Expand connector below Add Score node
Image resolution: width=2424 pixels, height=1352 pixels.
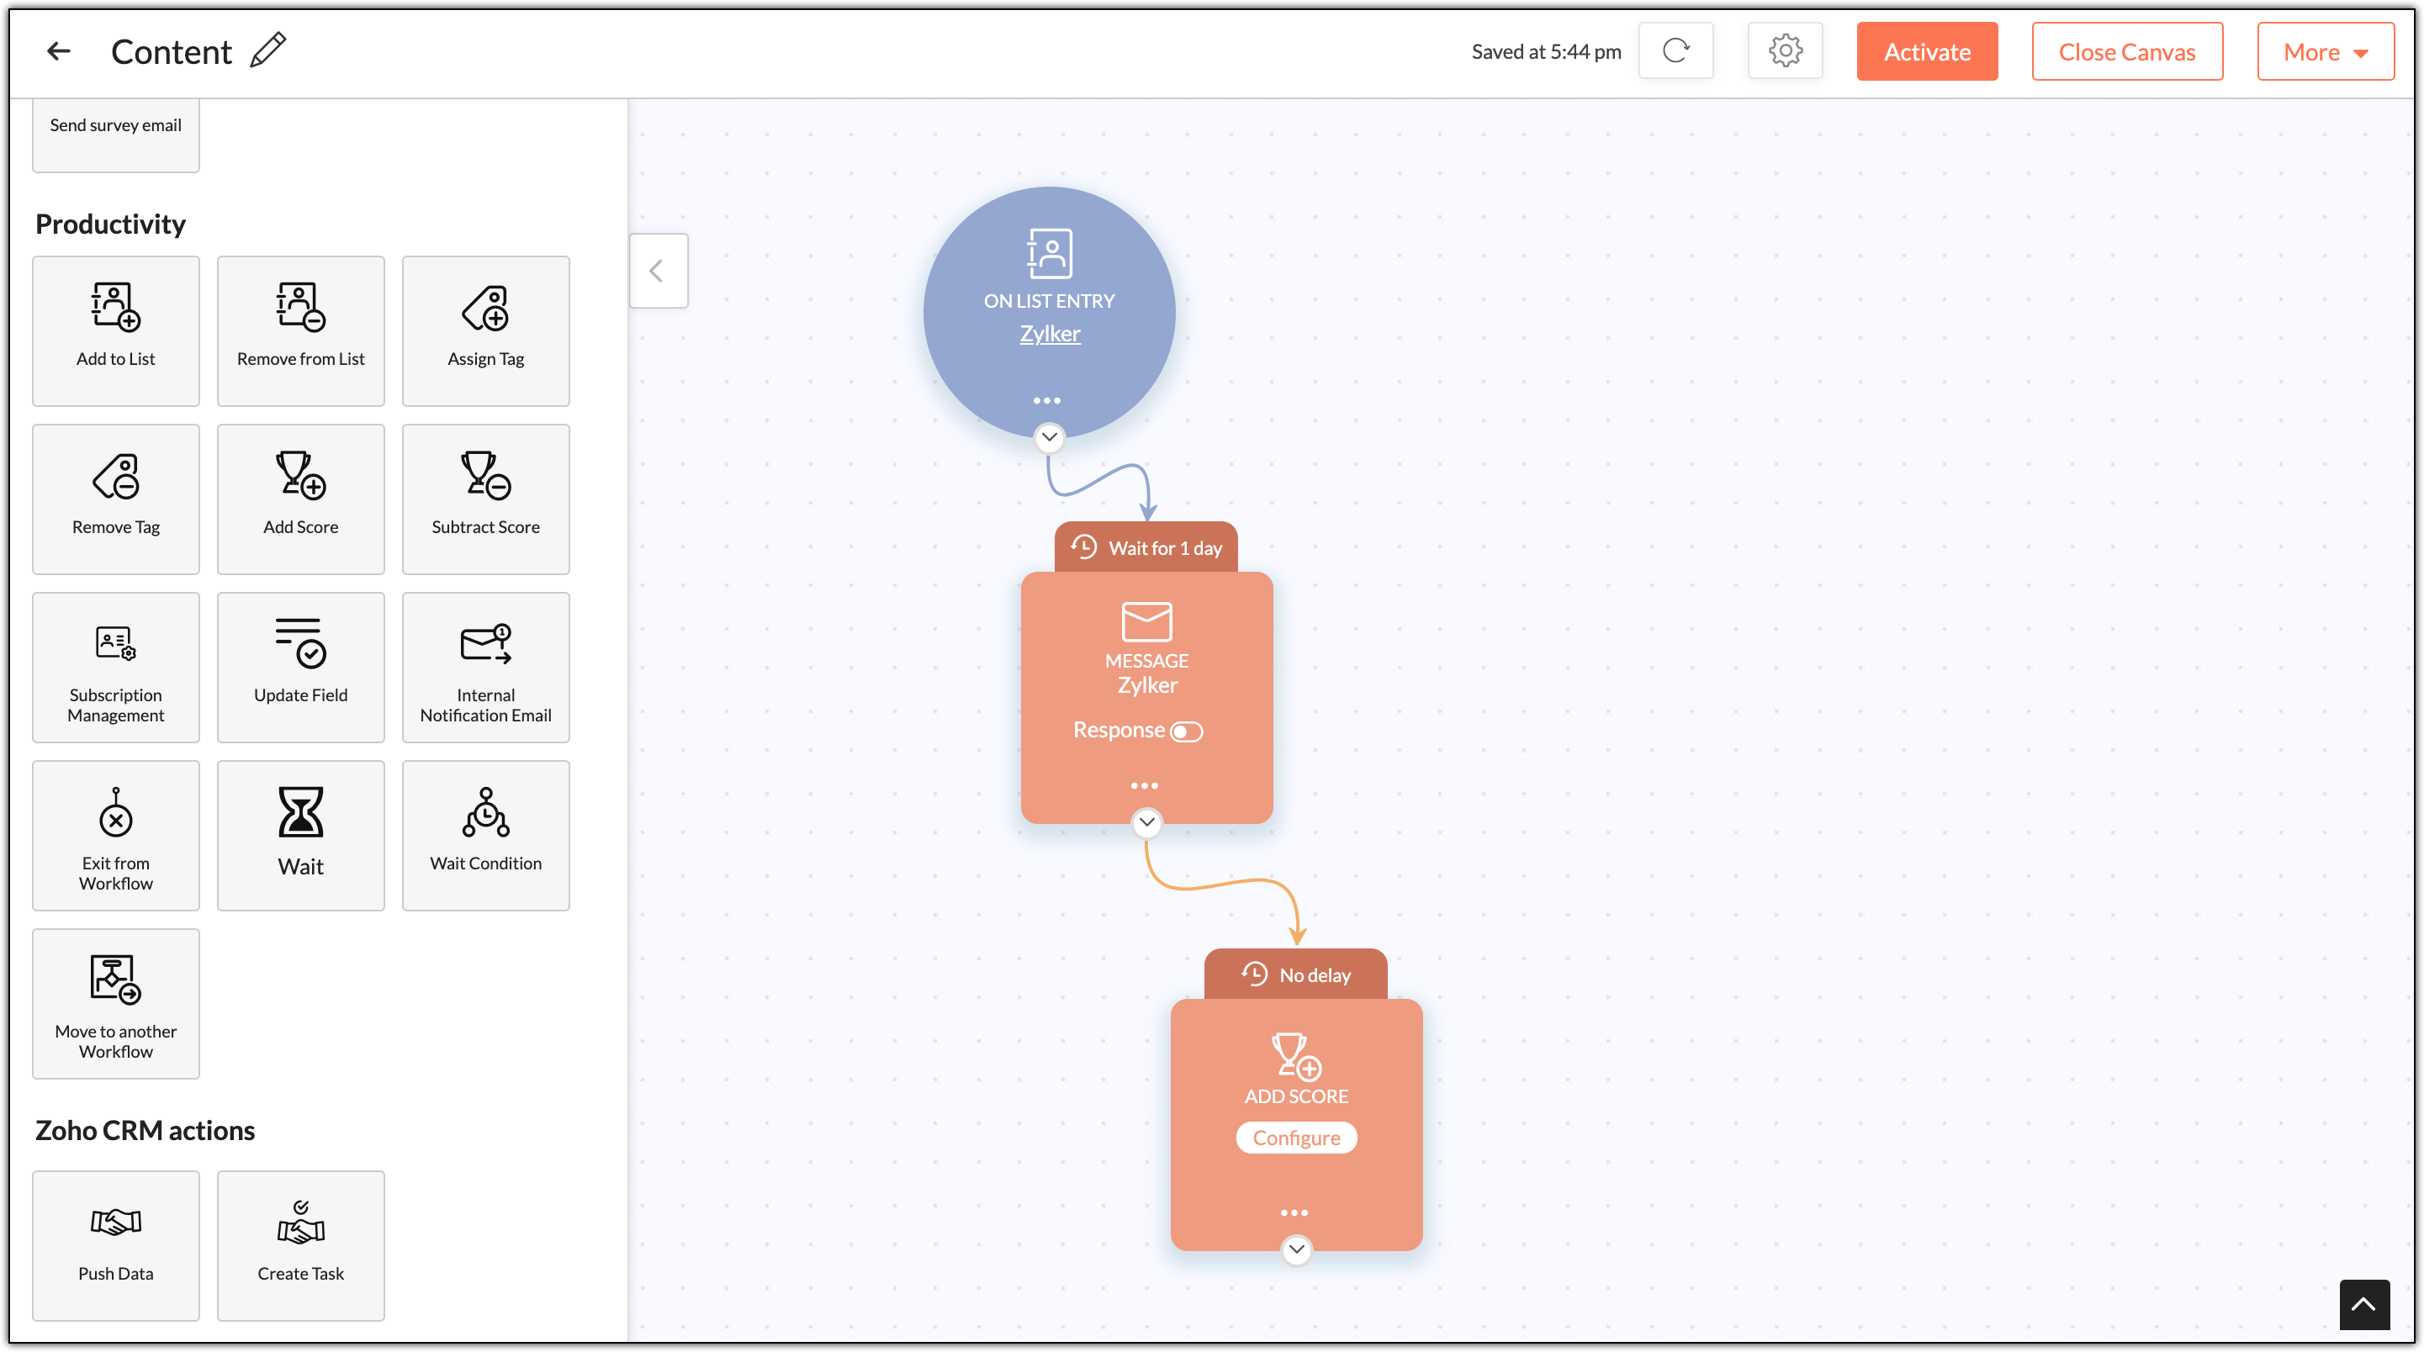1296,1249
